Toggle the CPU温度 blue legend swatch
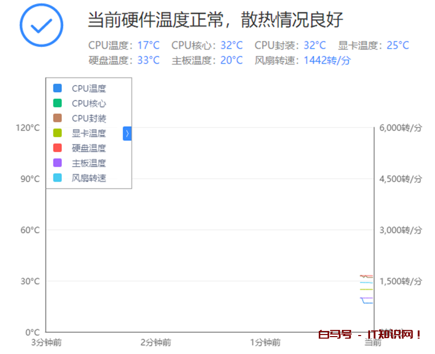435x354 pixels. pyautogui.click(x=58, y=88)
